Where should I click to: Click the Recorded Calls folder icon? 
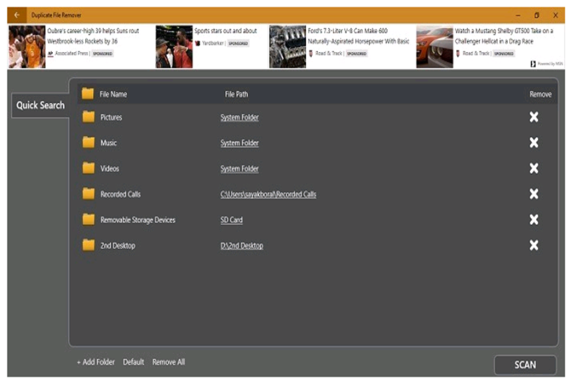pos(88,193)
